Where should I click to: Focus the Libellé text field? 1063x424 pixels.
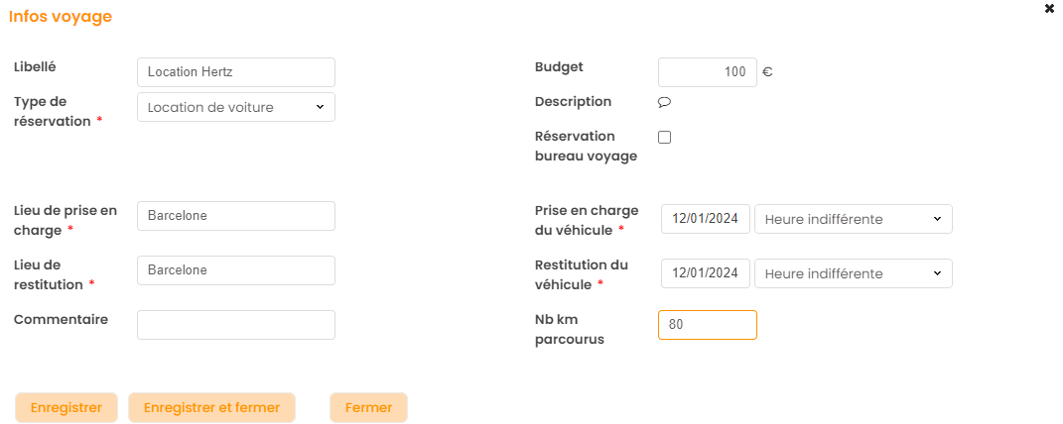point(236,72)
